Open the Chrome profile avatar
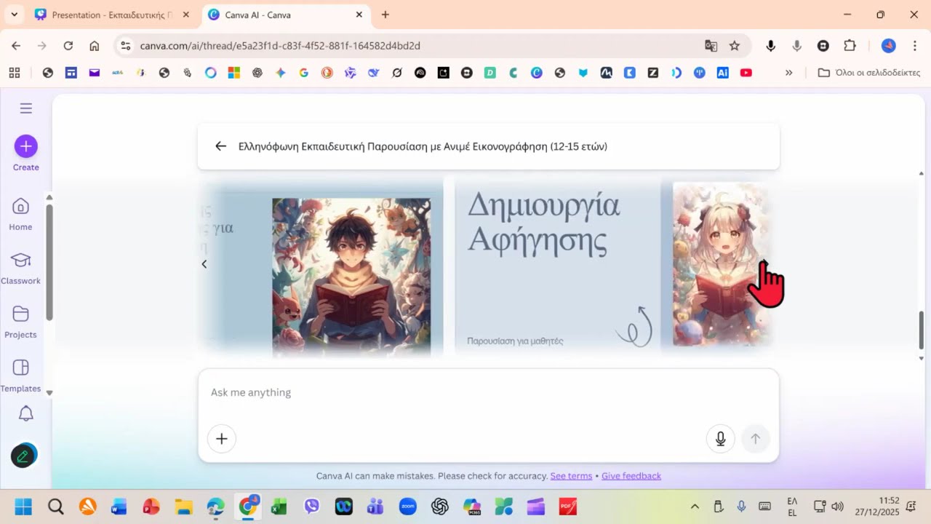 pos(889,46)
